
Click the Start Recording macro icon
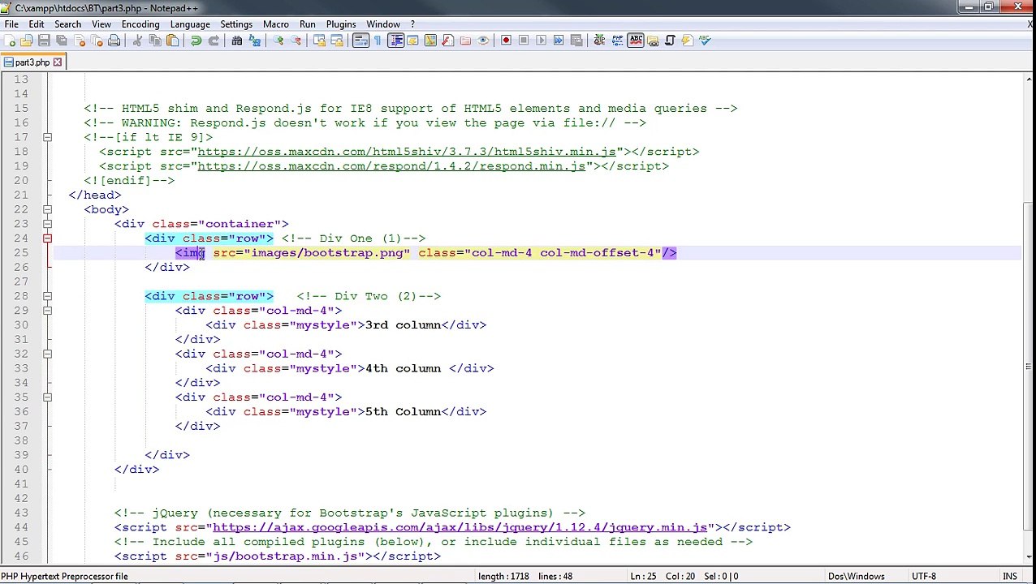click(x=506, y=41)
